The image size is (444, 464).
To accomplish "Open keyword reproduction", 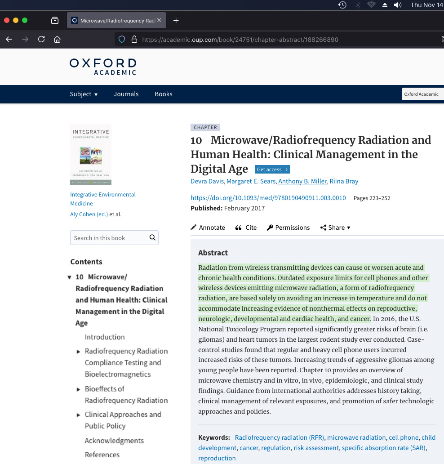I will (217, 458).
